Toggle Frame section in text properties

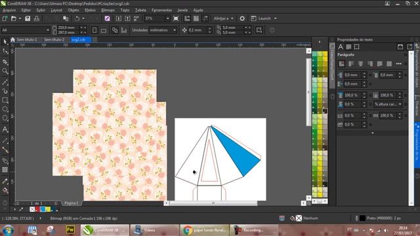(x=357, y=47)
